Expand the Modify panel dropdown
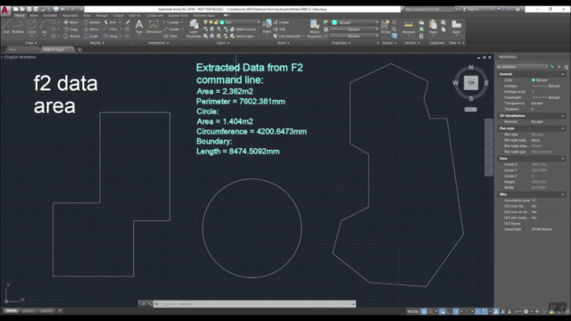Viewport: 571px width, 321px height. point(97,43)
